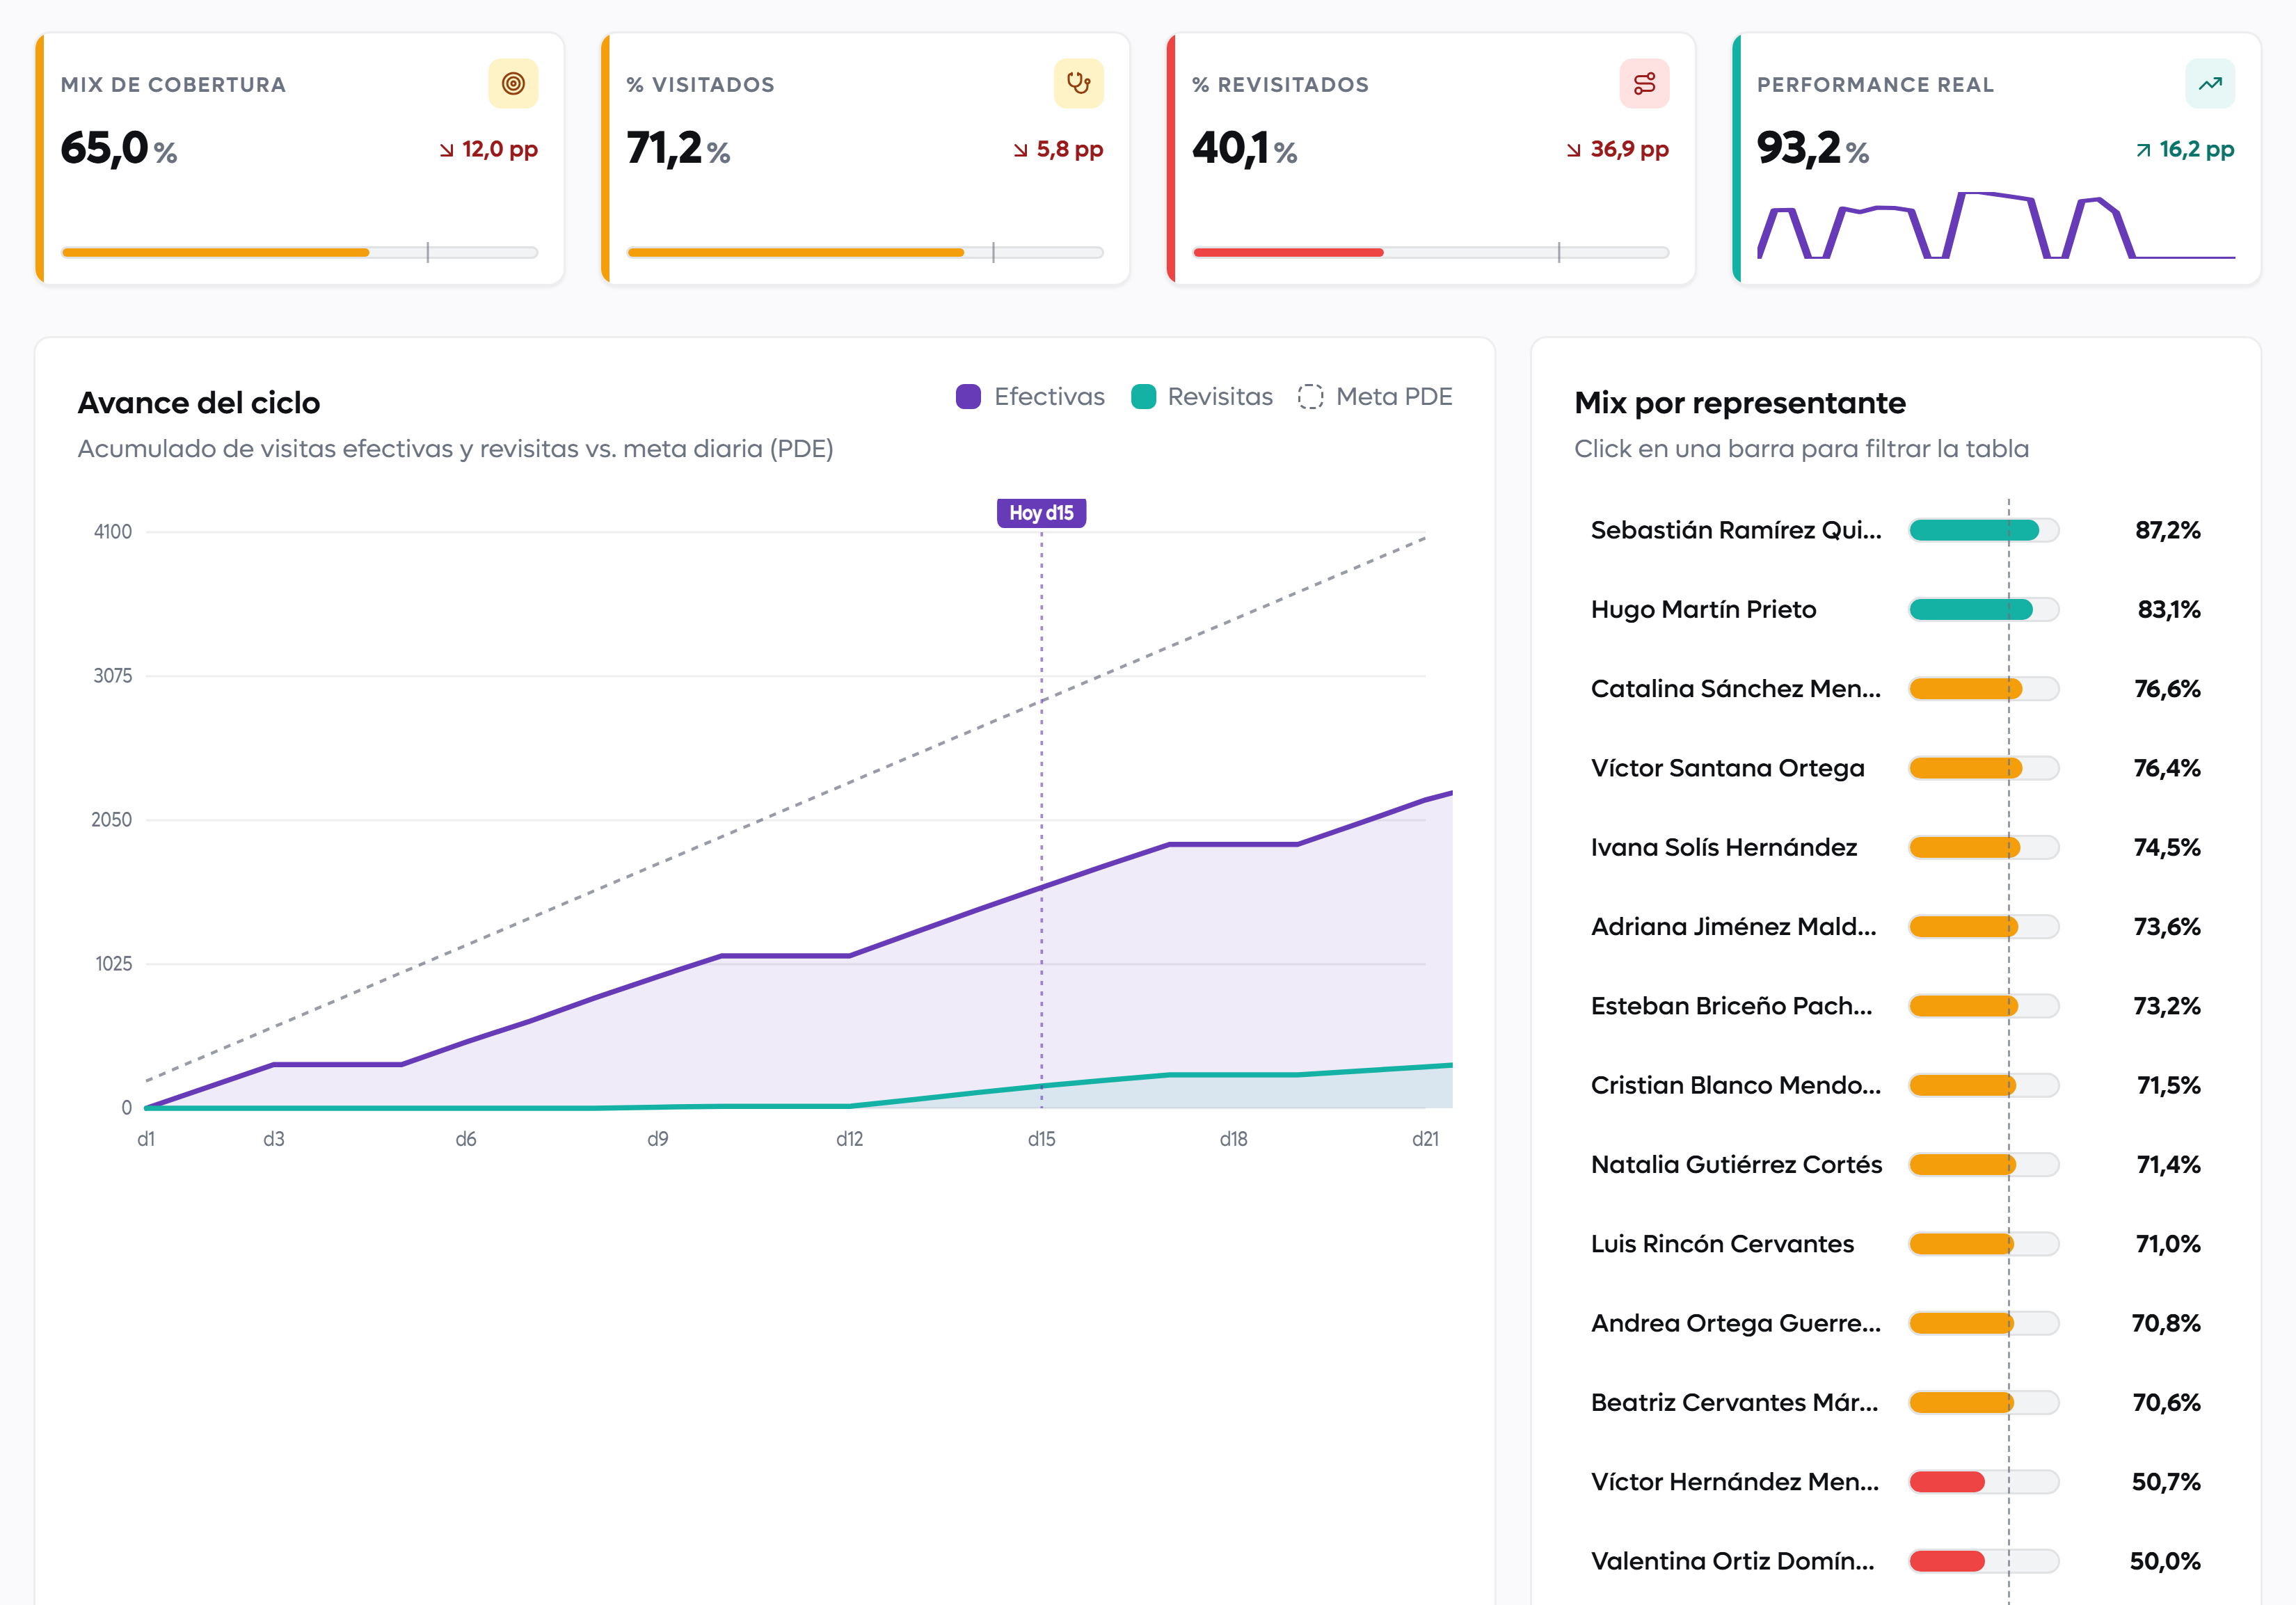Click the up arrow beside 16,2 pp
2296x1605 pixels.
(2143, 150)
